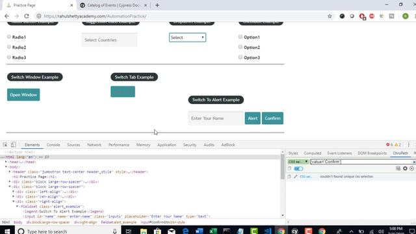Click the Confirm button
Image resolution: width=416 pixels, height=234 pixels.
272,118
